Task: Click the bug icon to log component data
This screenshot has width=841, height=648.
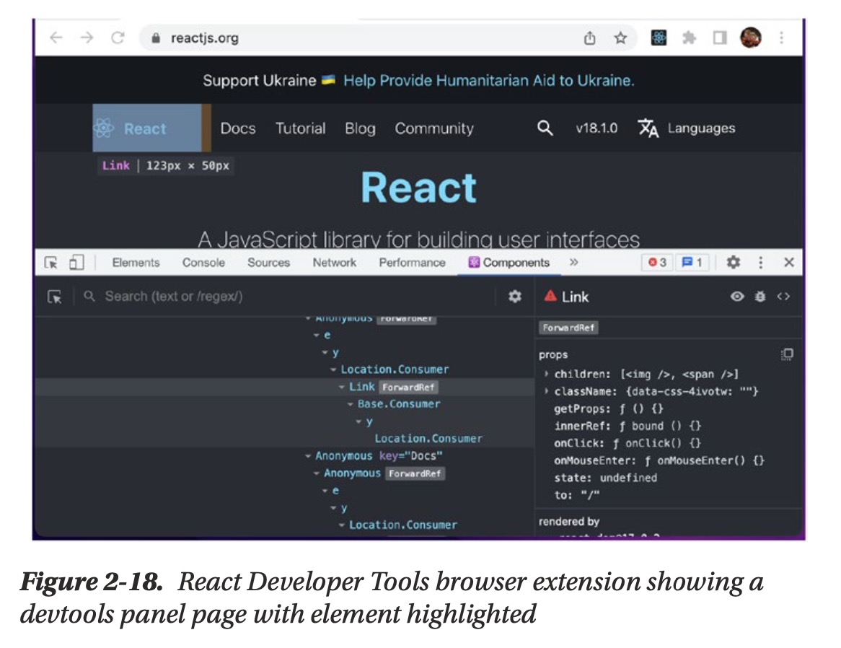Action: click(759, 297)
